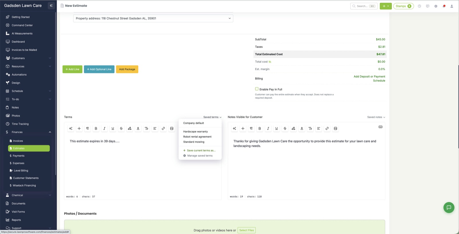Toggle the Total cost visibility eye icon
459x234 pixels.
pyautogui.click(x=270, y=62)
